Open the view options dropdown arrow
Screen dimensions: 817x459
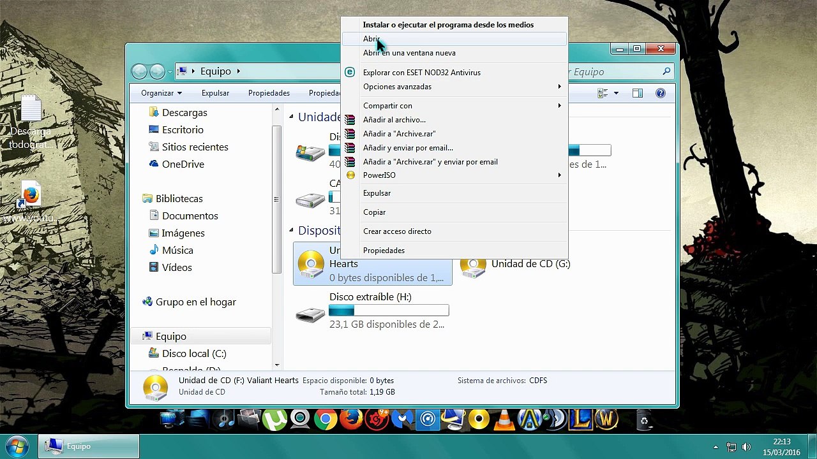[616, 93]
